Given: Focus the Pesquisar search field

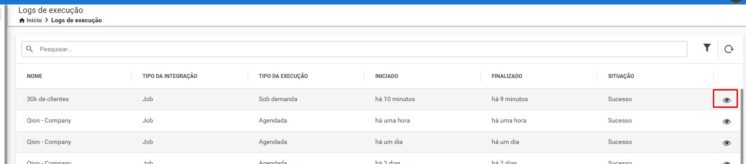Looking at the screenshot, I should 354,49.
